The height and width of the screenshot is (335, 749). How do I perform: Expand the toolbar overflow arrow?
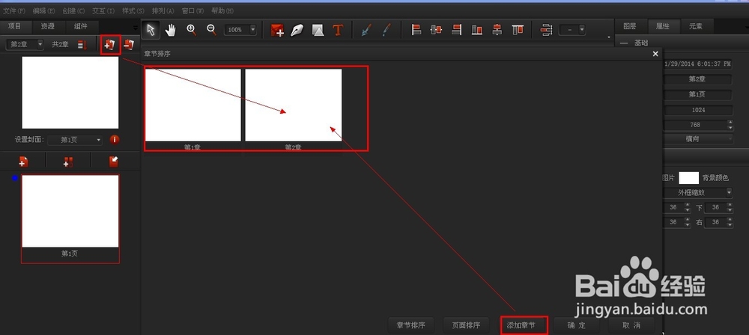(608, 37)
